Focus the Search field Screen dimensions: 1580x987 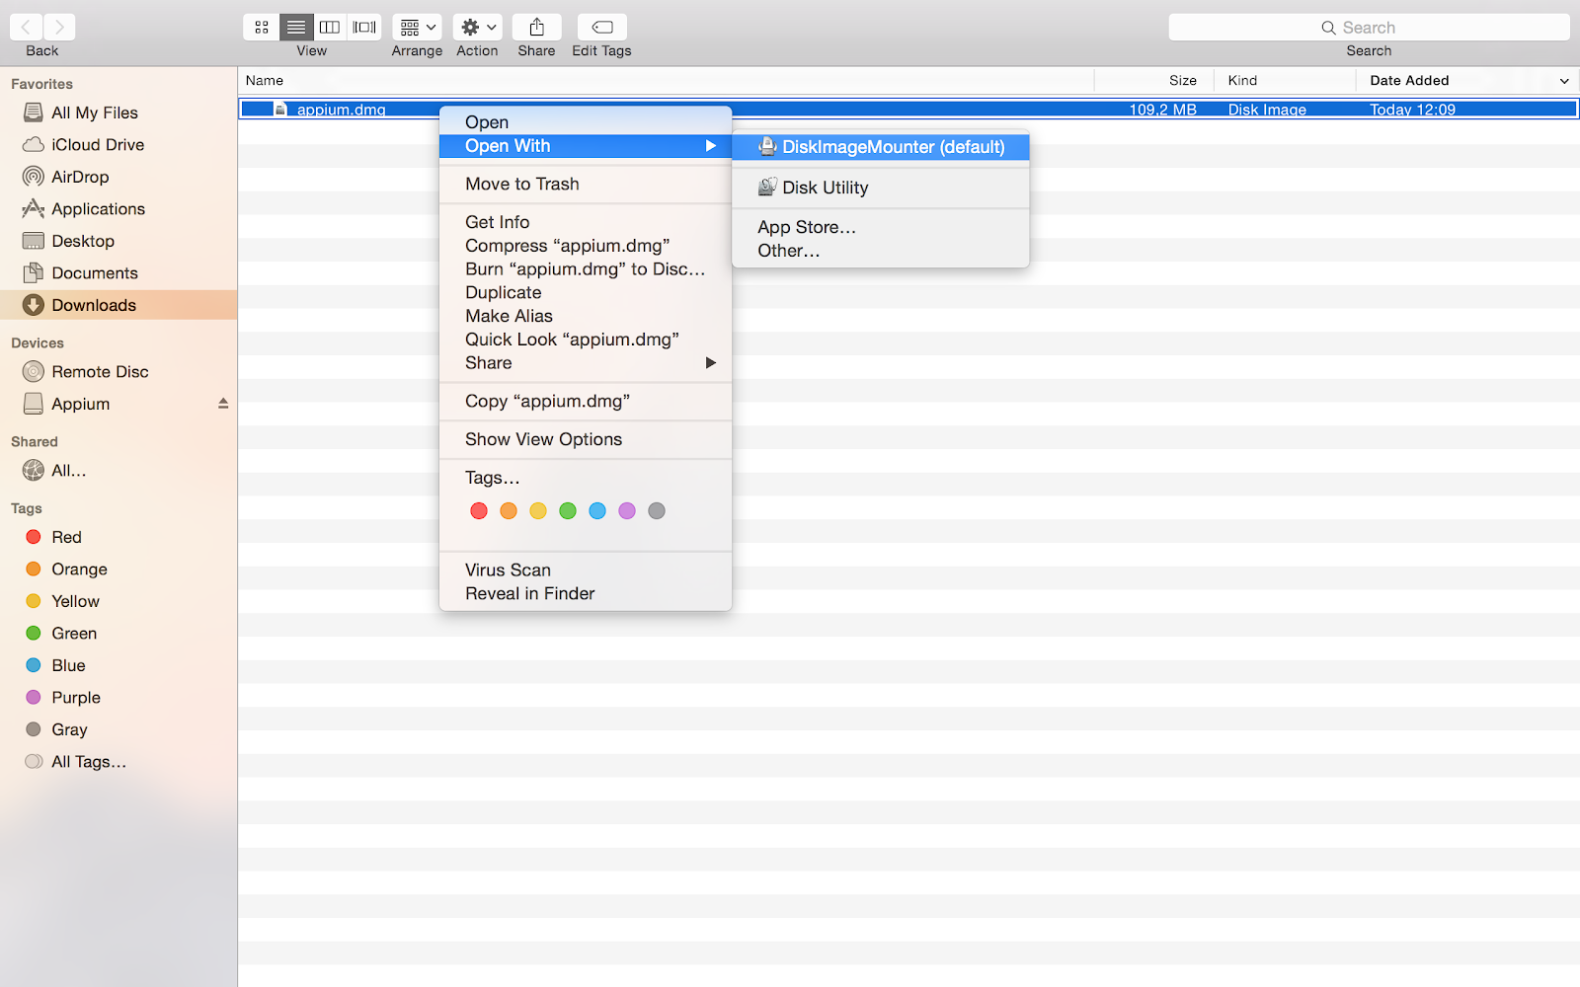[1369, 27]
